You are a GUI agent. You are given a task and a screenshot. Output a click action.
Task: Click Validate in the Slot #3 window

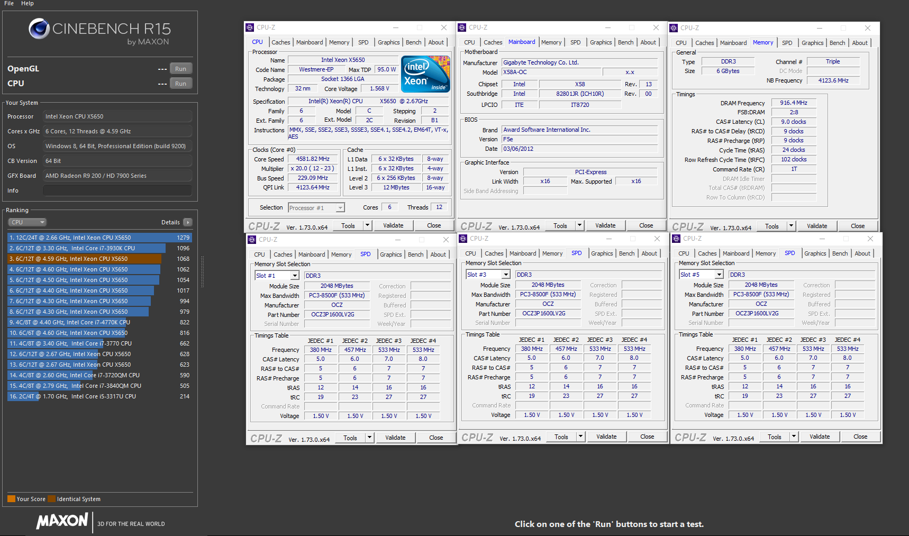[606, 437]
